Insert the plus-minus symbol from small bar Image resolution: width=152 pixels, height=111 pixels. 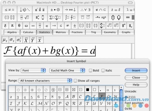[x=75, y=26]
